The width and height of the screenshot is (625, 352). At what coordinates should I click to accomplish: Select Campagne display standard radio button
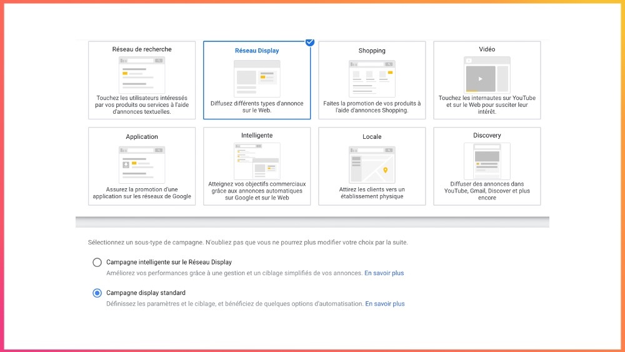coord(97,293)
